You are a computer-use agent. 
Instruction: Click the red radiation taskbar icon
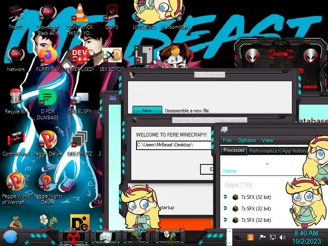pyautogui.click(x=73, y=237)
